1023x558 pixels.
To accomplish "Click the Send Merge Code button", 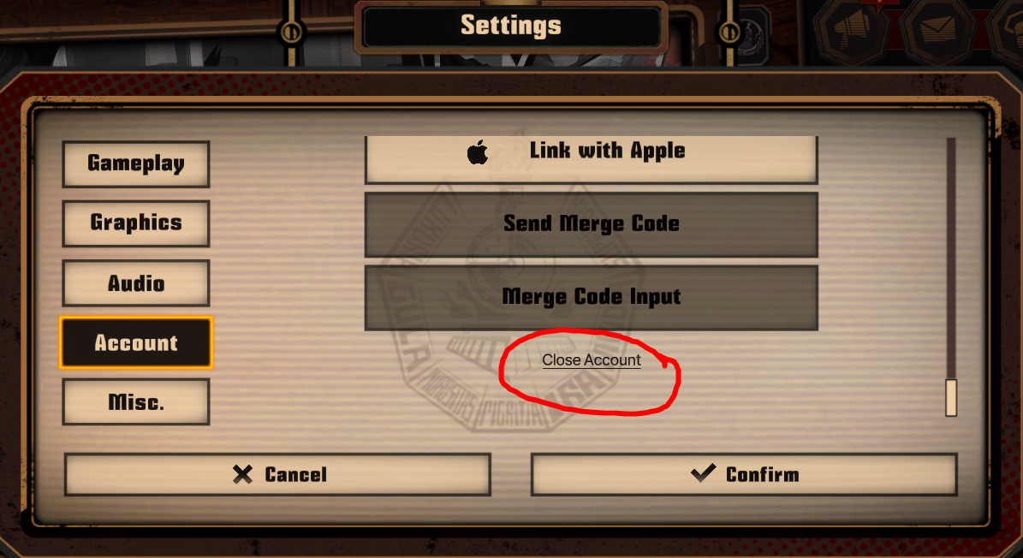I will coord(591,224).
